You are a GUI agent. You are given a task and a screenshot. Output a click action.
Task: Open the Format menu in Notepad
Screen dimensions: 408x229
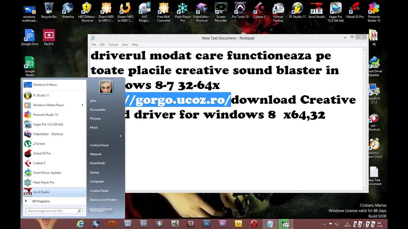pos(113,45)
